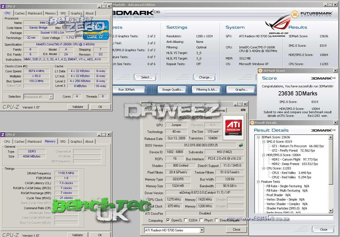Toggle the CUDA checkbox in GPU-Z
This screenshot has height=237, width=340.
[186, 220]
